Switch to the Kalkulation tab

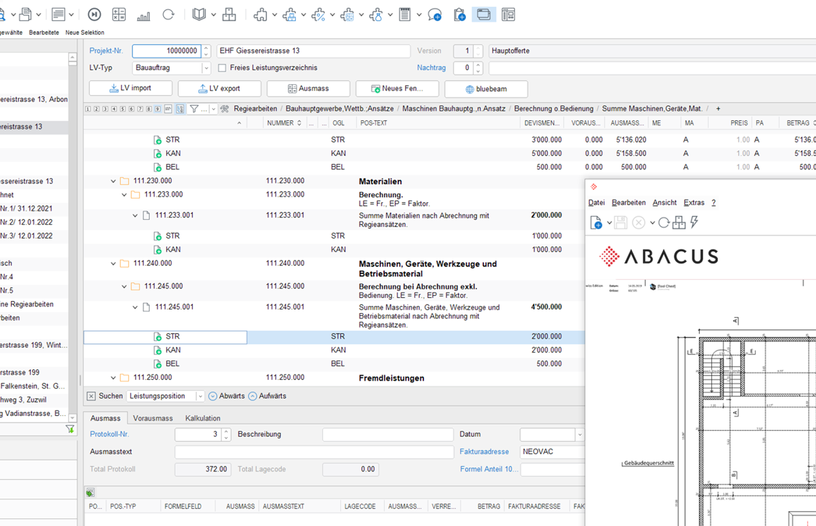click(202, 418)
